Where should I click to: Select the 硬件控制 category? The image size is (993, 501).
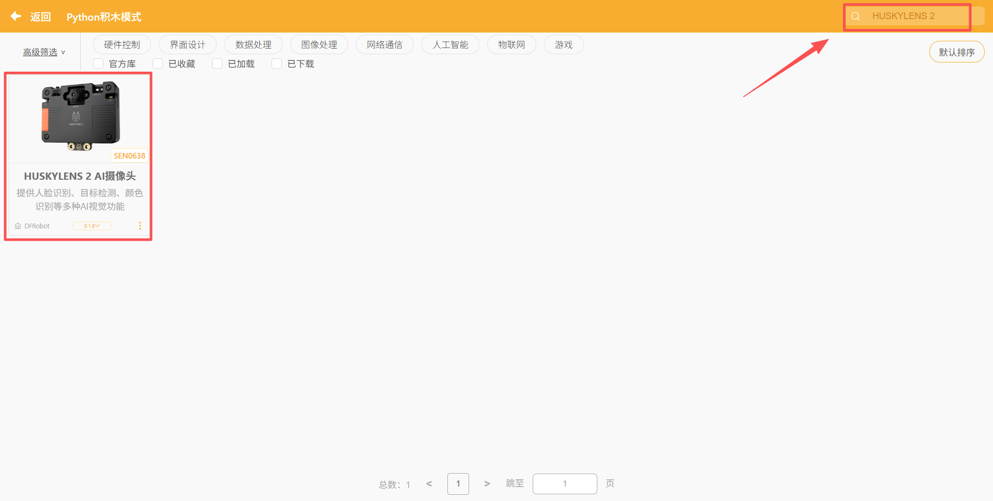[x=122, y=44]
